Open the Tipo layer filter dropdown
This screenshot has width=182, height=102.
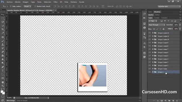coord(153,21)
